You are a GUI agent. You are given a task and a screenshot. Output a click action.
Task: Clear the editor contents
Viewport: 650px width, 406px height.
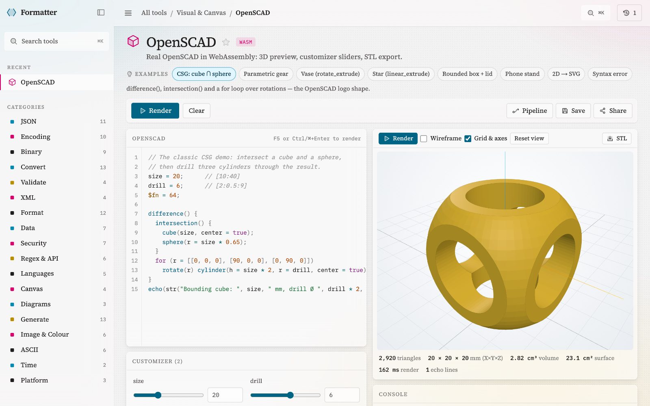(197, 111)
